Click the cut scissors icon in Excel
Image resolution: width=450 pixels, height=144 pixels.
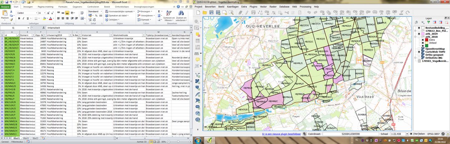[11, 11]
